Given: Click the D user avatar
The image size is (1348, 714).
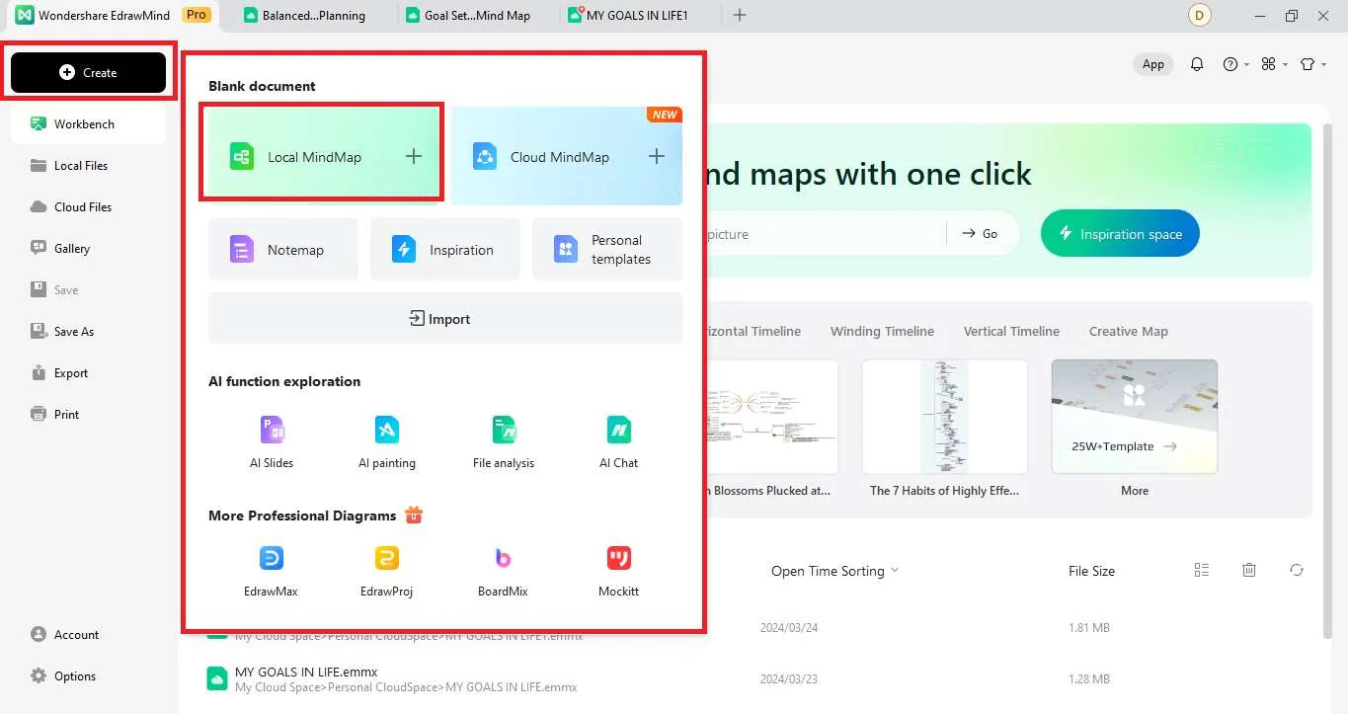Looking at the screenshot, I should 1200,15.
